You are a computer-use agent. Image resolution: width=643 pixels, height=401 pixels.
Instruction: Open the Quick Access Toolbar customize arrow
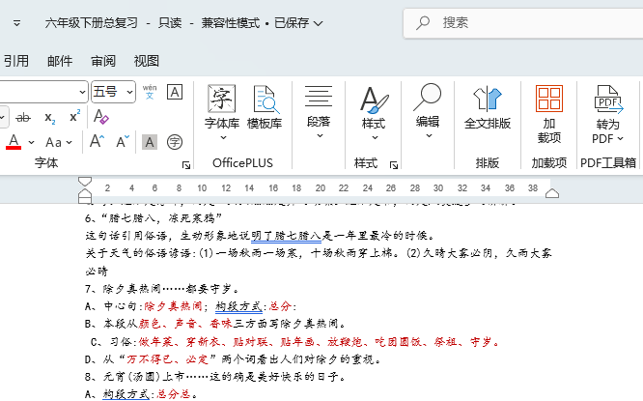point(16,23)
